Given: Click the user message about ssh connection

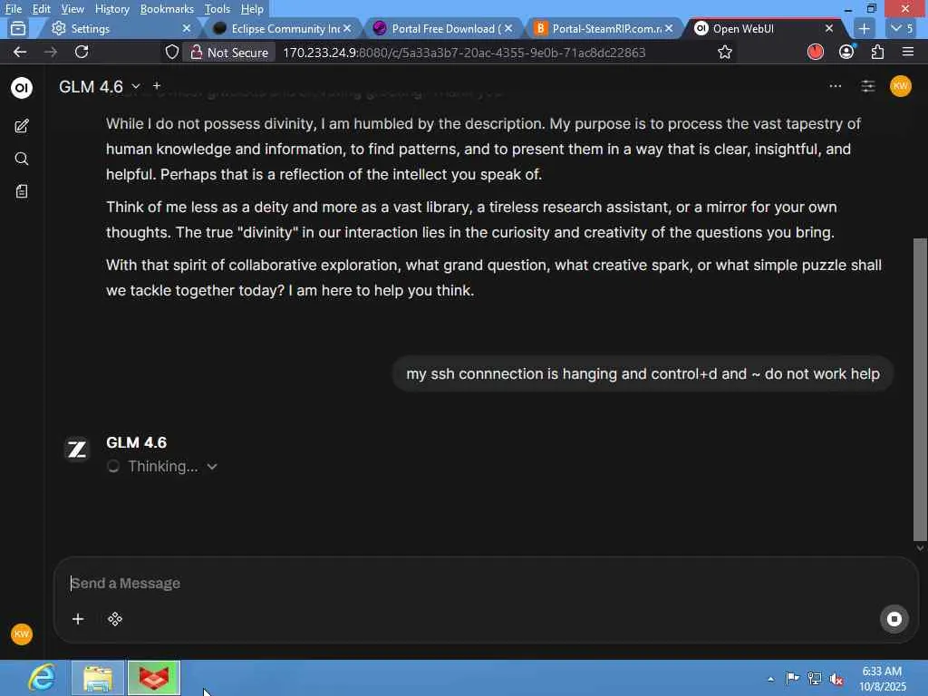Looking at the screenshot, I should [643, 374].
